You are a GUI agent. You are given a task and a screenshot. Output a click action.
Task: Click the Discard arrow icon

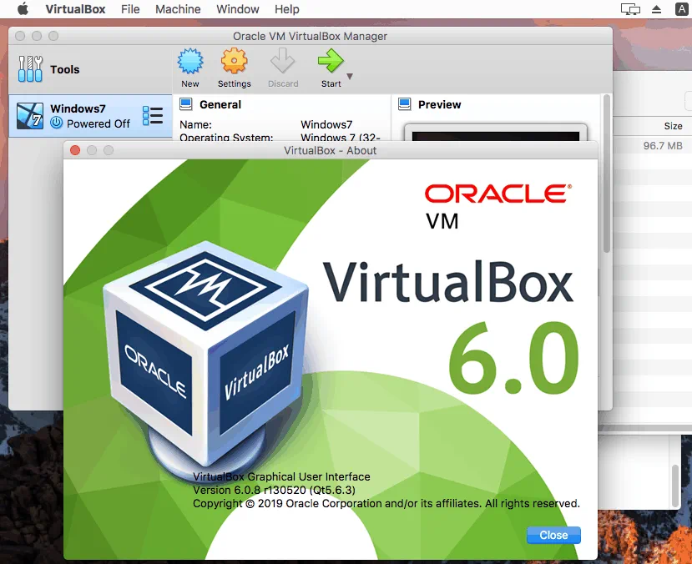coord(283,62)
